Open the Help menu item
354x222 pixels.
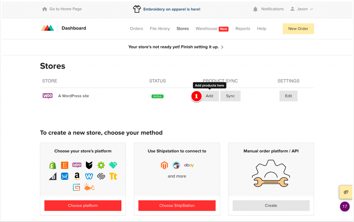point(261,29)
